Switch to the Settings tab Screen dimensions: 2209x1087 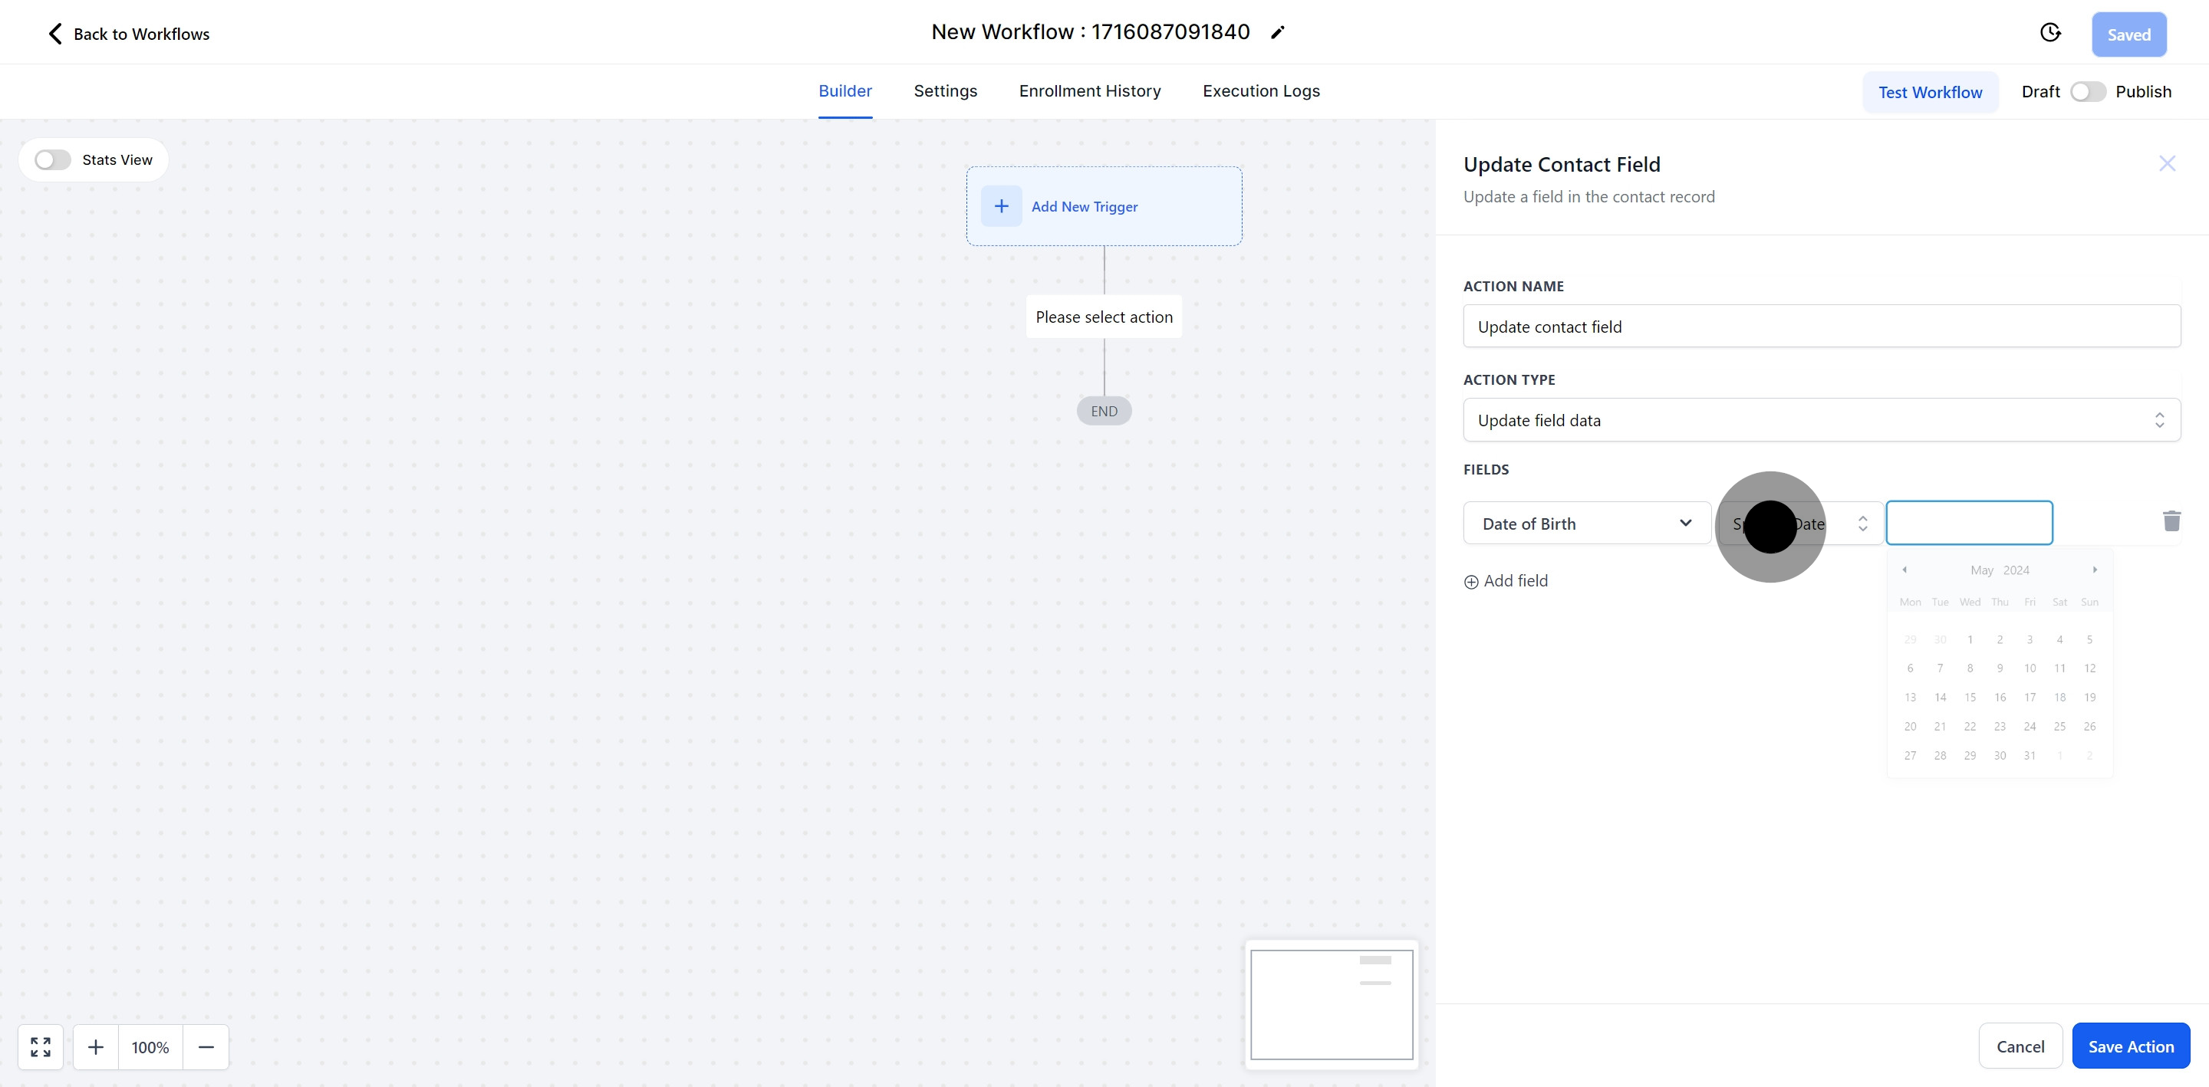click(x=945, y=91)
